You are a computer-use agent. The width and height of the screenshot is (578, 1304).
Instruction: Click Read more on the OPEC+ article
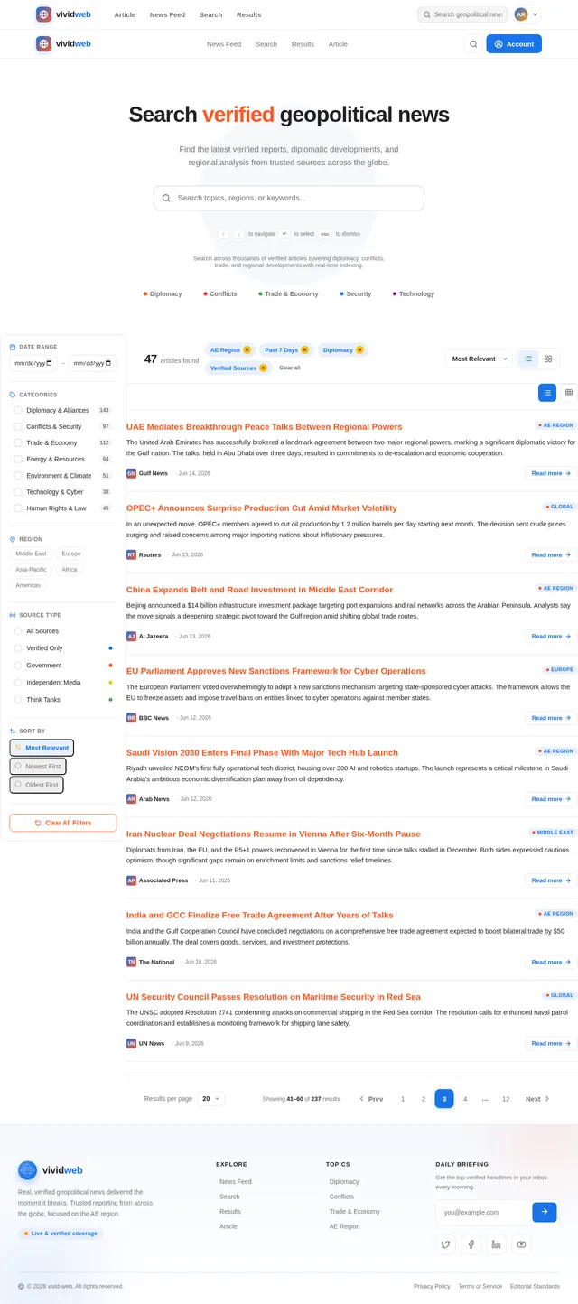click(x=551, y=554)
